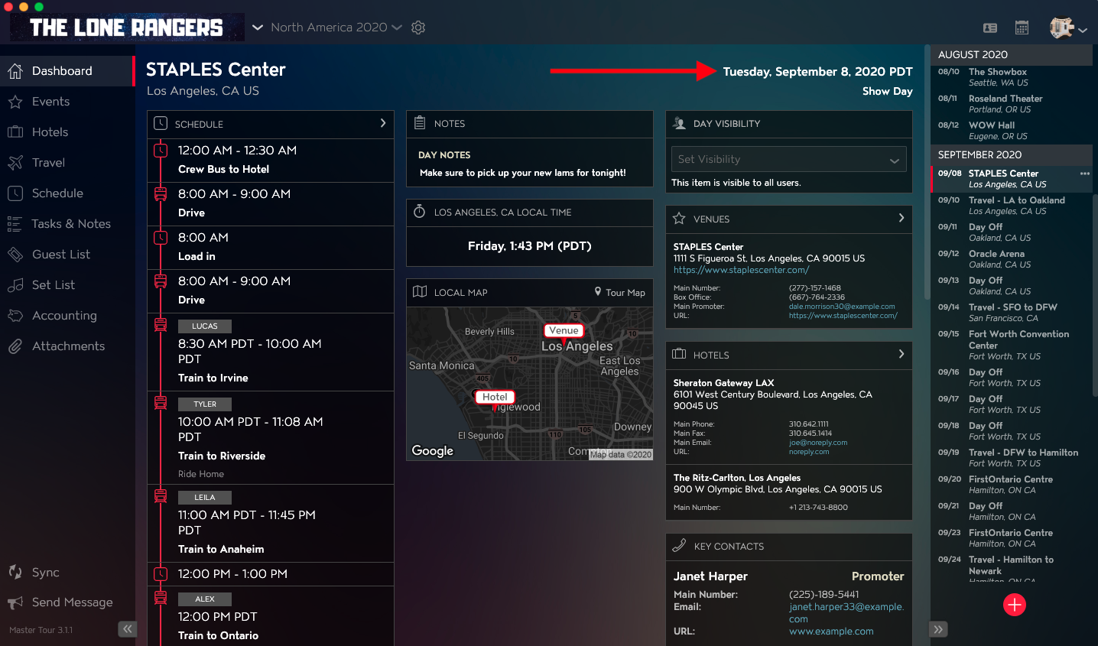The image size is (1098, 646).
Task: Expand the Hotels panel arrow
Action: (901, 354)
